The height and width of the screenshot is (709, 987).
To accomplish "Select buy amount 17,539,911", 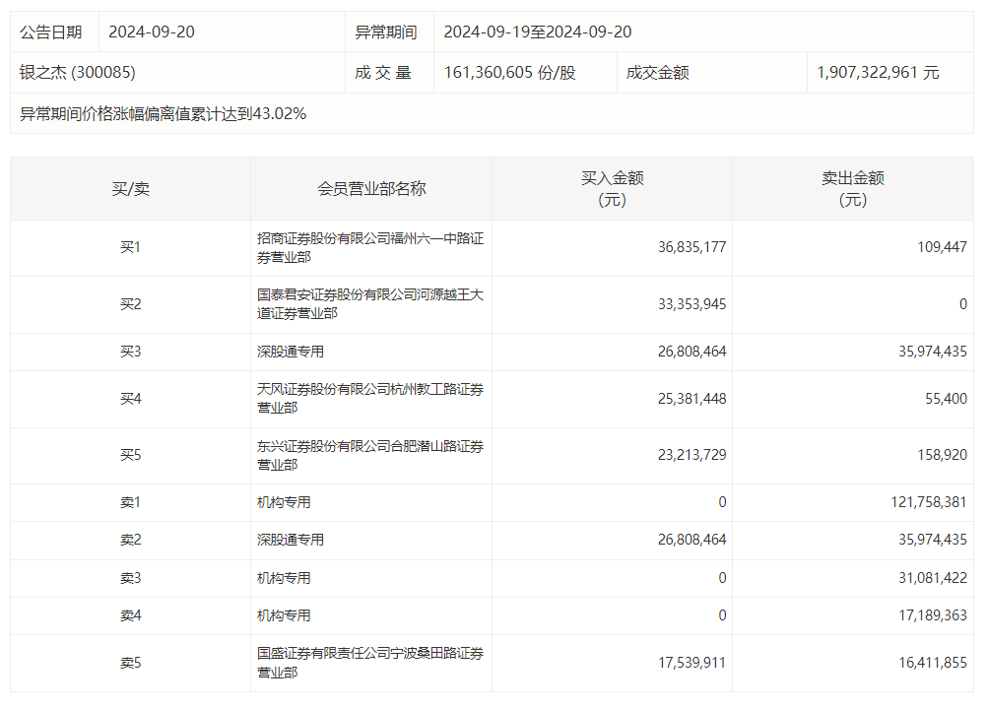I will [691, 663].
